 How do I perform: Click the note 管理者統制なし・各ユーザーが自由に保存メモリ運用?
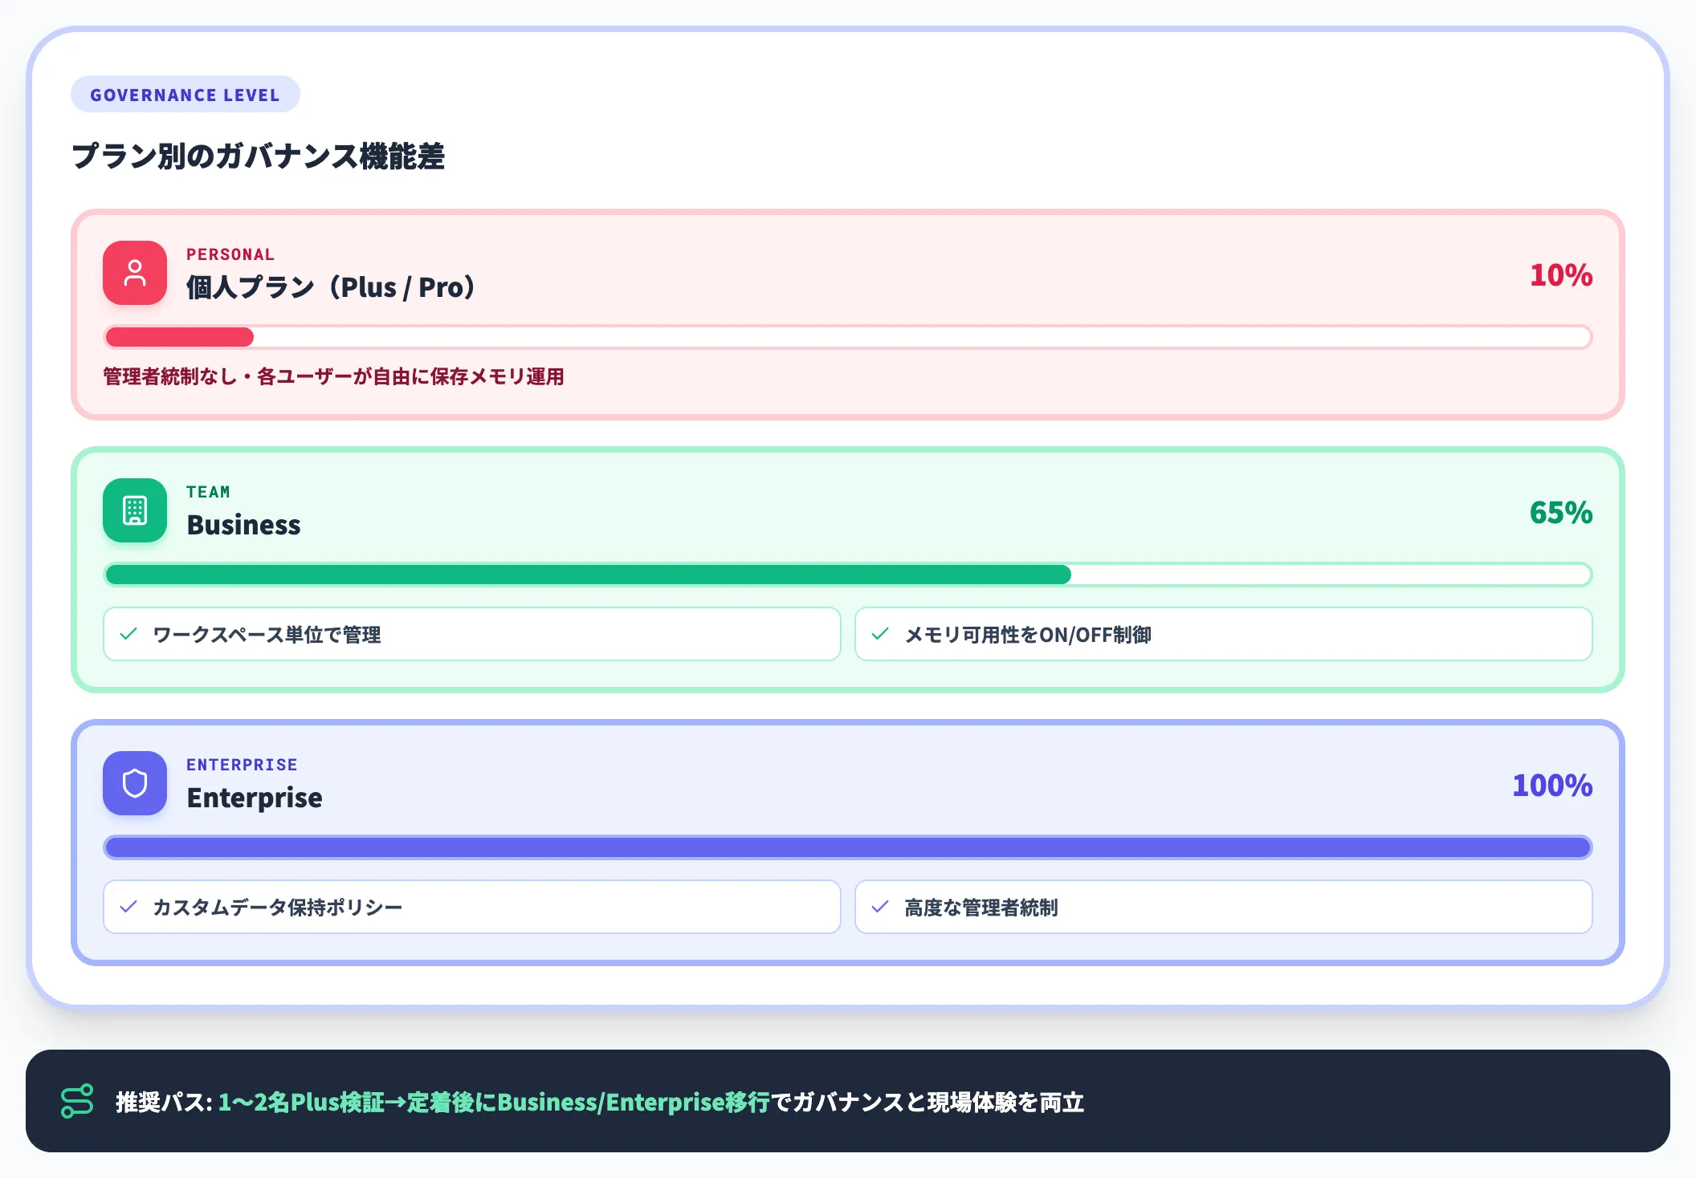click(x=333, y=376)
